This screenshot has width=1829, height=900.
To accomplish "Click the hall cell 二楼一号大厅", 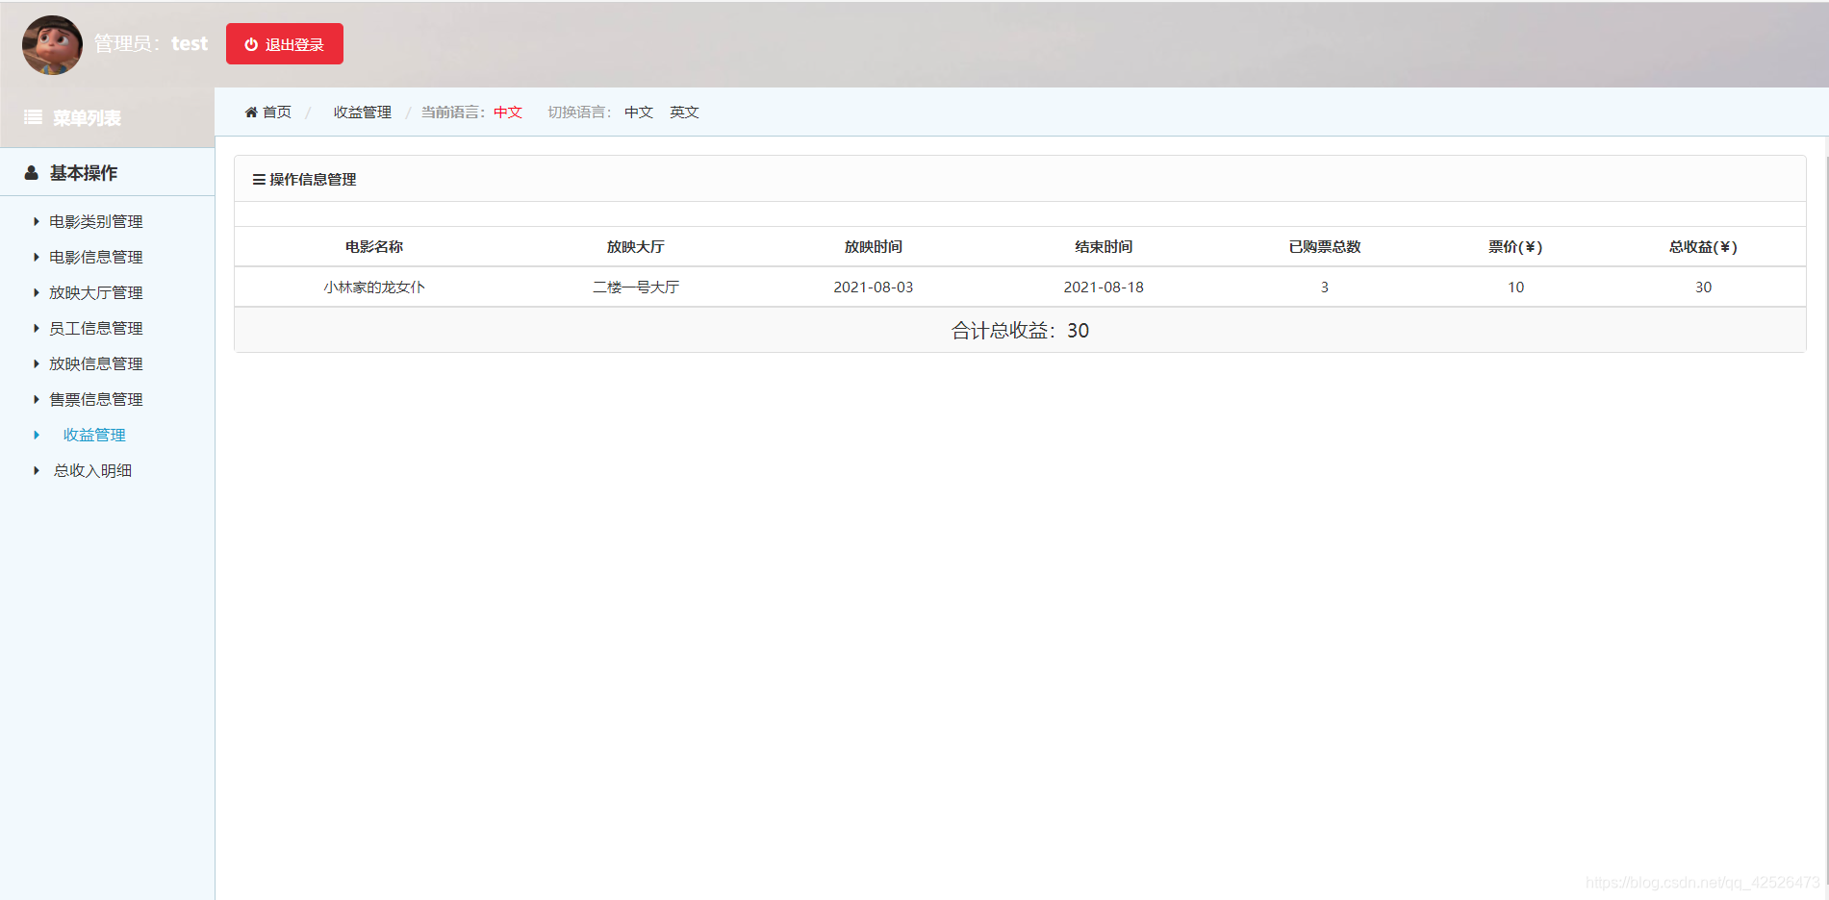I will click(x=636, y=287).
